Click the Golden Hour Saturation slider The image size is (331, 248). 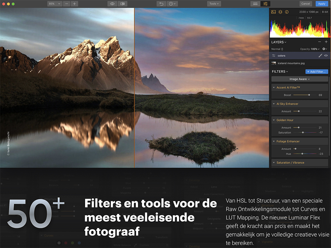click(304, 133)
